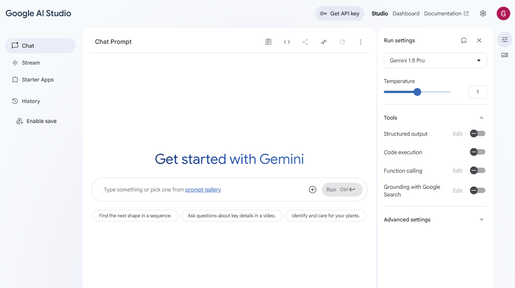Click the reset run settings icon
This screenshot has width=515, height=288.
coord(464,40)
